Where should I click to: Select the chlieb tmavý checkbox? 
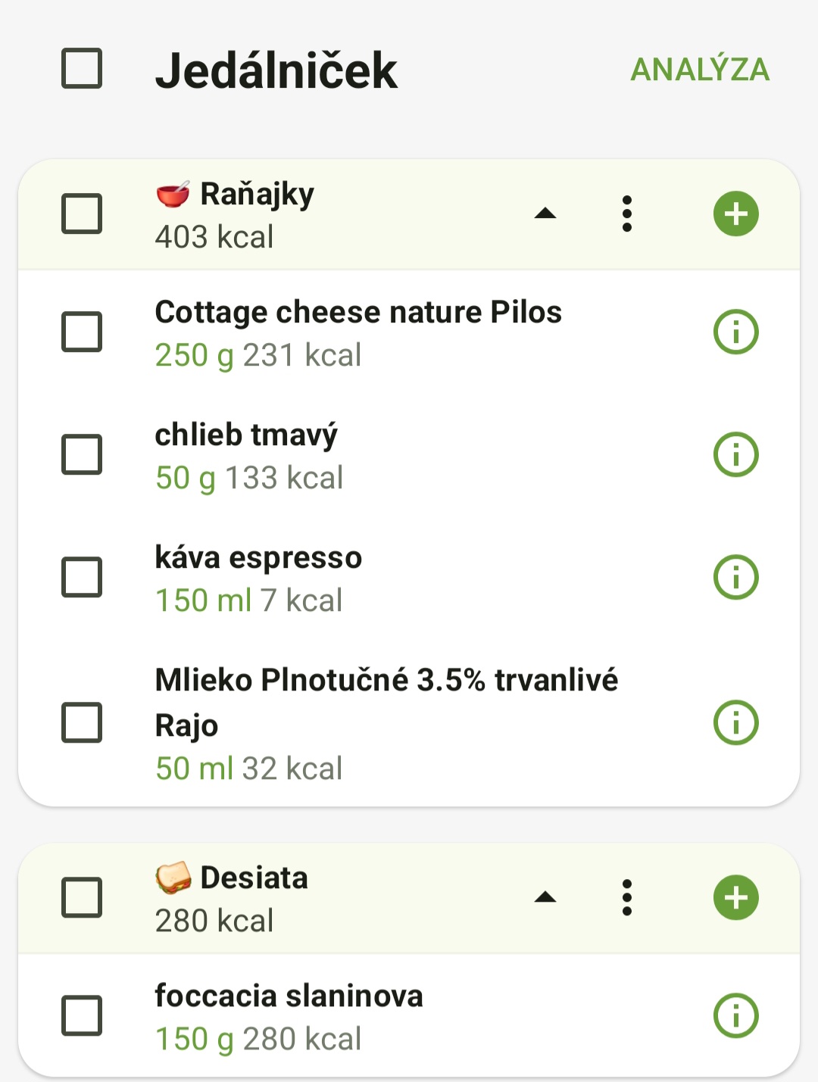click(x=82, y=454)
